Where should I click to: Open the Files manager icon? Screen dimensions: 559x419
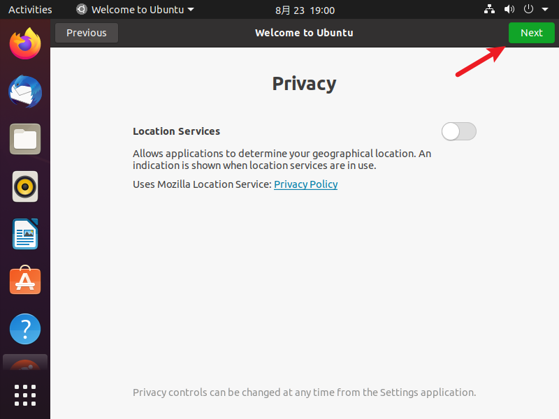pyautogui.click(x=25, y=139)
